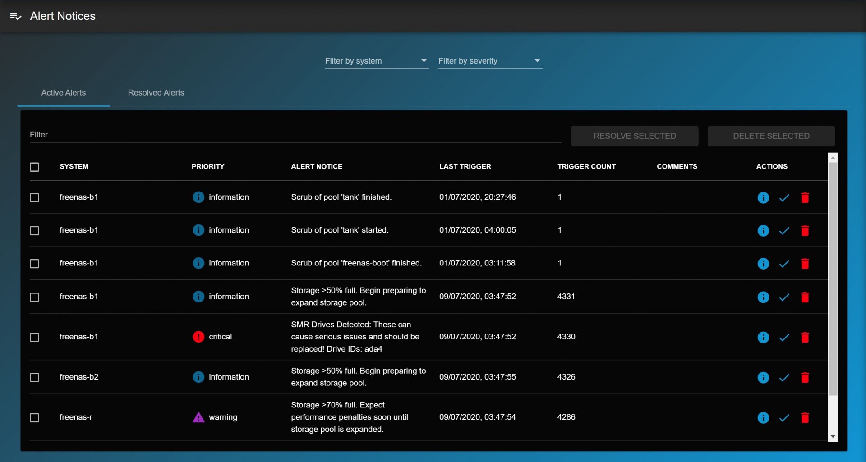This screenshot has height=462, width=866.
Task: Click trigger count '4331'
Action: [566, 297]
